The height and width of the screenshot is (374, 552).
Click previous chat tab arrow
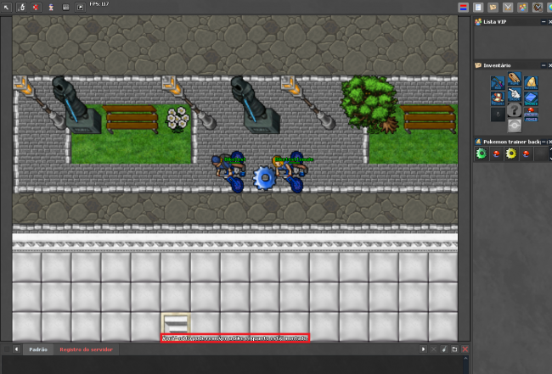point(16,349)
